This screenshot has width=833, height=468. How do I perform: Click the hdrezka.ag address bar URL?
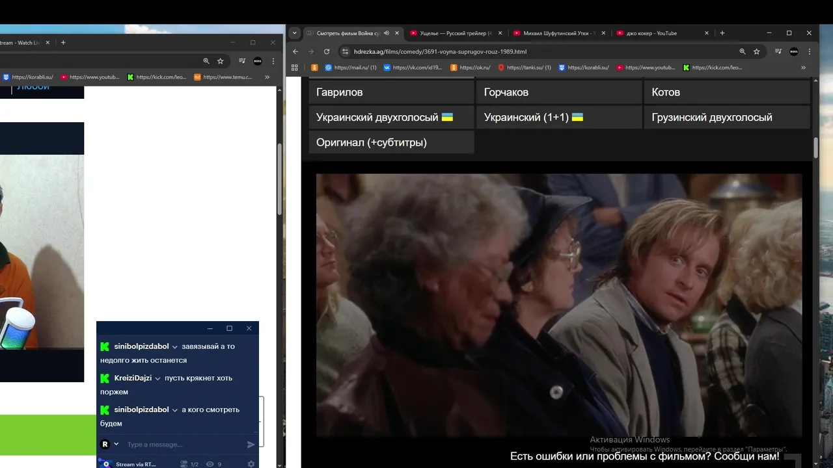(440, 51)
